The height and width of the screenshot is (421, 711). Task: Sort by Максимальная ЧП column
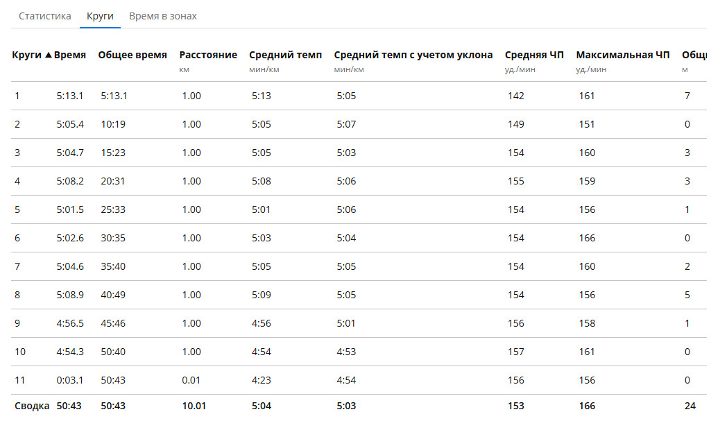[623, 55]
